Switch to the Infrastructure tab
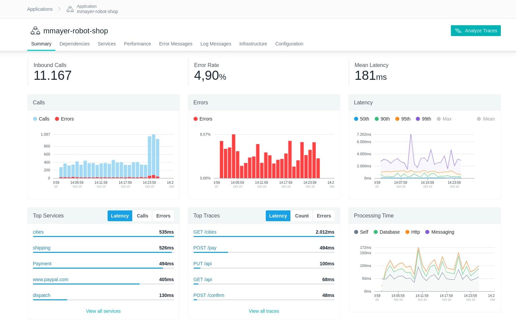Image resolution: width=516 pixels, height=336 pixels. tap(253, 44)
